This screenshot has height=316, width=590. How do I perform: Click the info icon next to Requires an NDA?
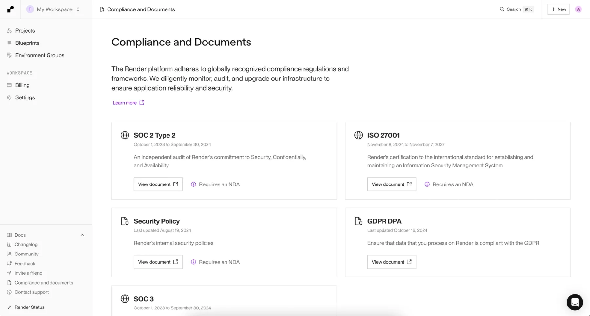click(x=194, y=184)
